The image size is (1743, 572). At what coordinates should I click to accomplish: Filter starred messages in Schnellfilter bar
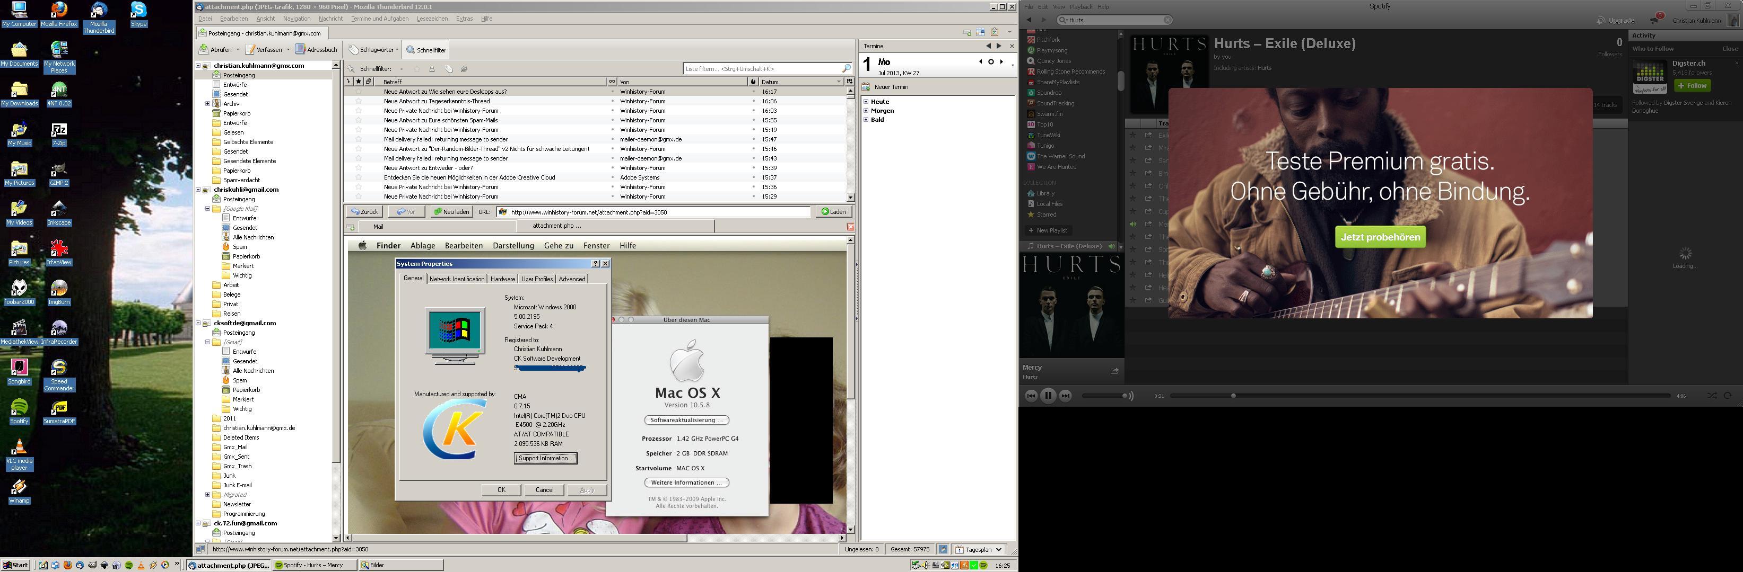pyautogui.click(x=417, y=69)
